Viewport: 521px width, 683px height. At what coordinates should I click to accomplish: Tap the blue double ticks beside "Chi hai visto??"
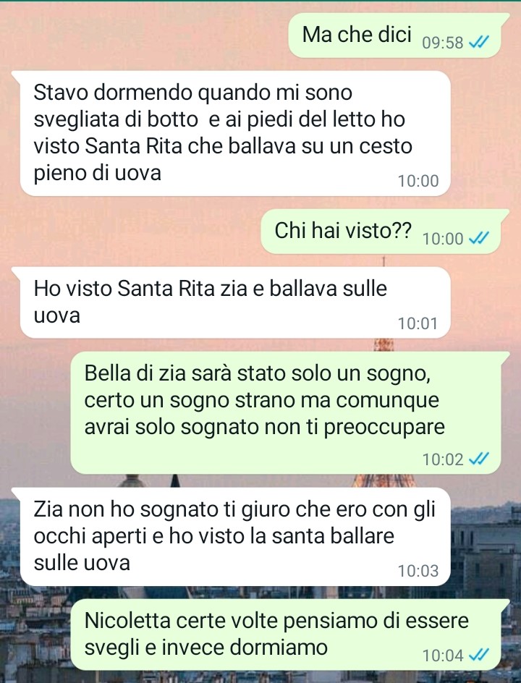point(479,238)
